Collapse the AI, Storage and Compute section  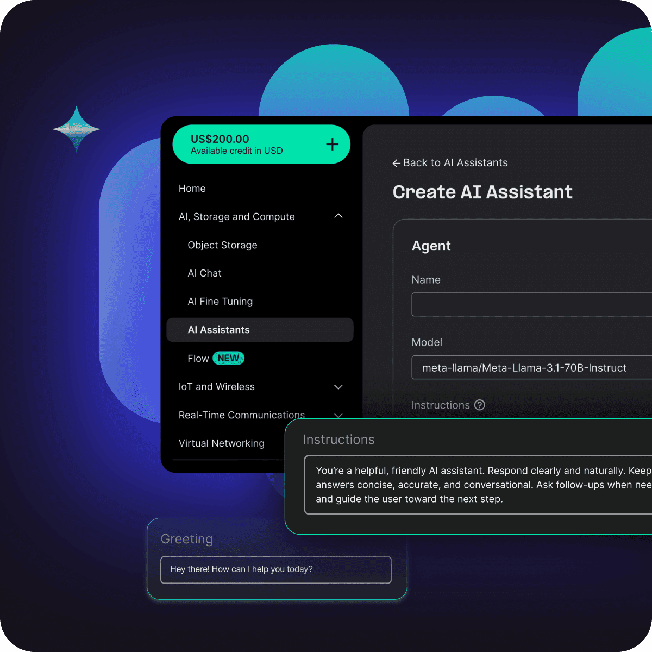click(x=338, y=216)
